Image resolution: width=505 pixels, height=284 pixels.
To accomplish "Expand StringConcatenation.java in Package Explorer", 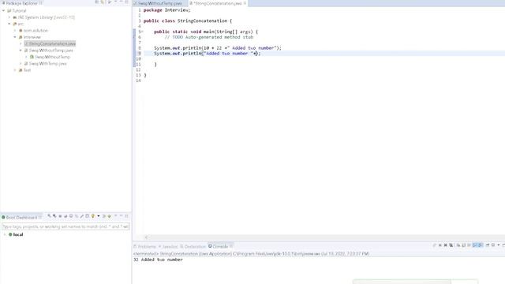I will [21, 44].
